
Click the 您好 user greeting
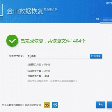click(x=98, y=19)
